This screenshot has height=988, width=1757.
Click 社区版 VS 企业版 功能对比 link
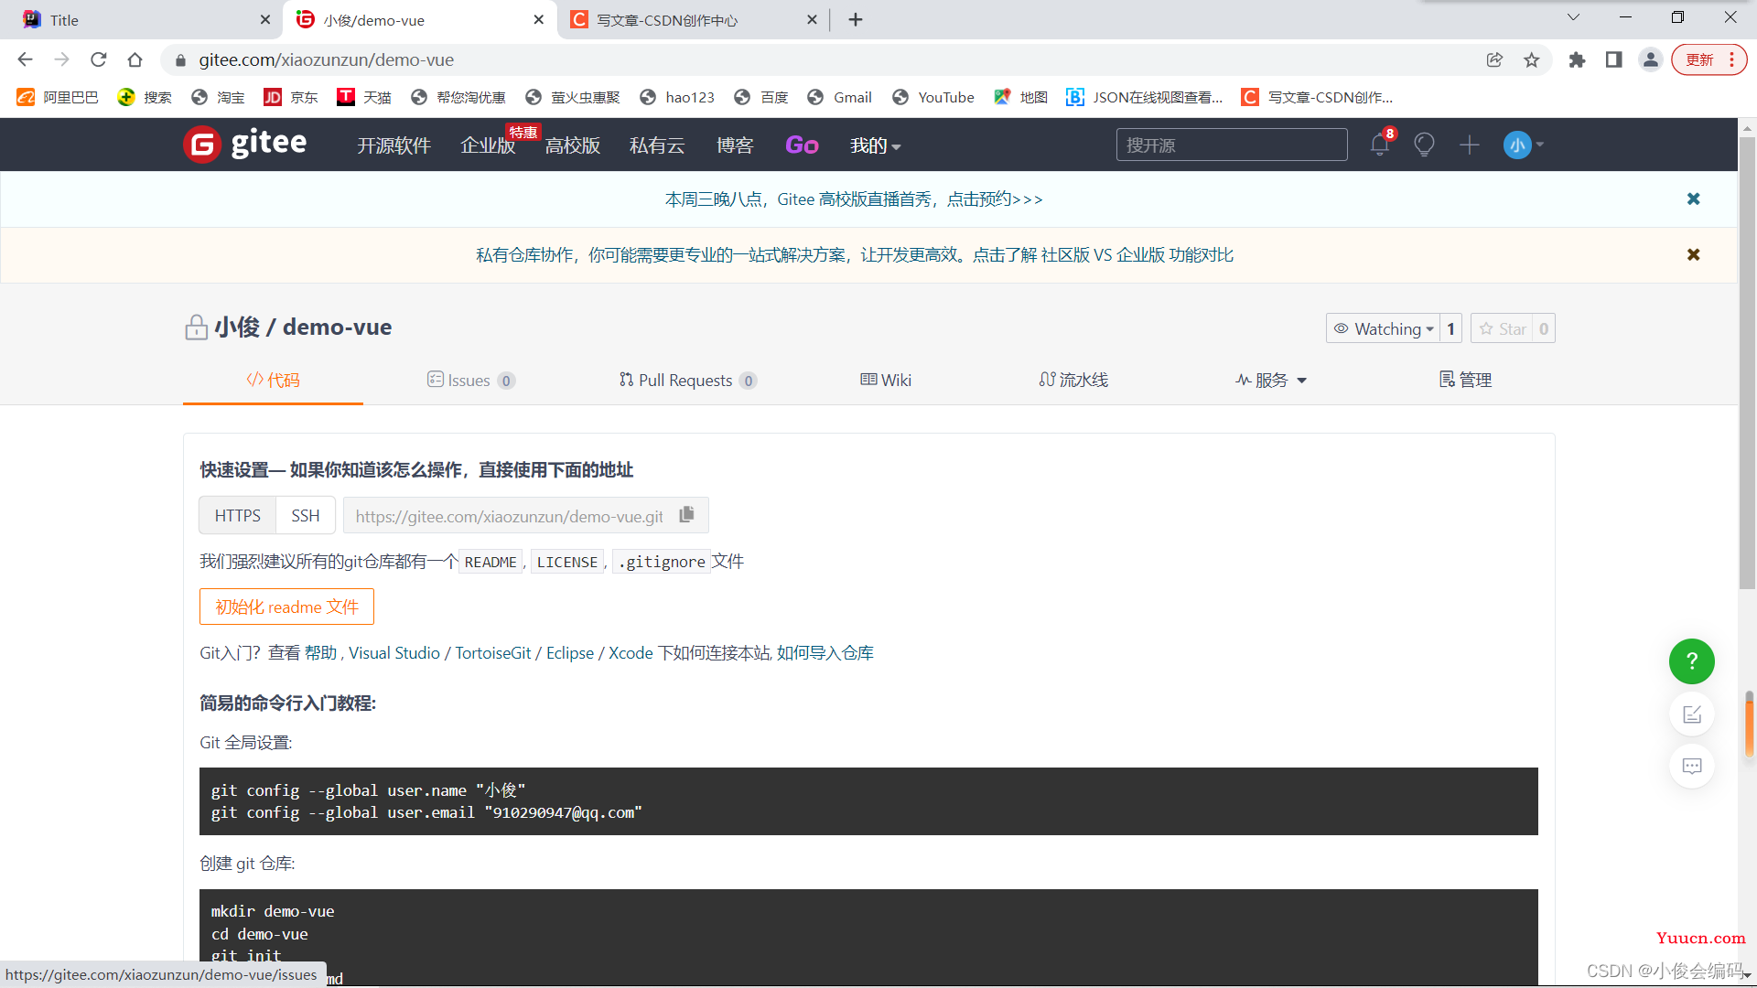[x=1137, y=255]
